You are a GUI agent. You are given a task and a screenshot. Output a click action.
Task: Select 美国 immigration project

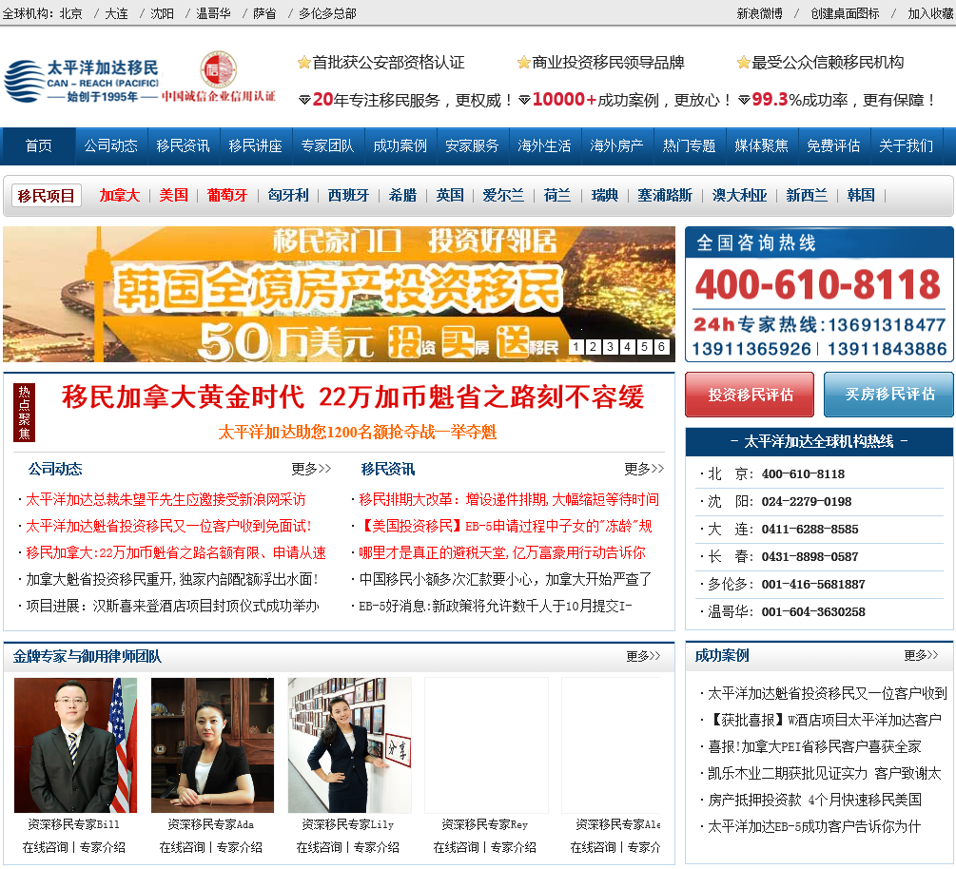point(174,196)
